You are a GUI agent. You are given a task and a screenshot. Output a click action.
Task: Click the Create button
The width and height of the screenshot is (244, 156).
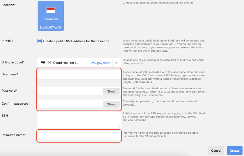click(x=235, y=150)
